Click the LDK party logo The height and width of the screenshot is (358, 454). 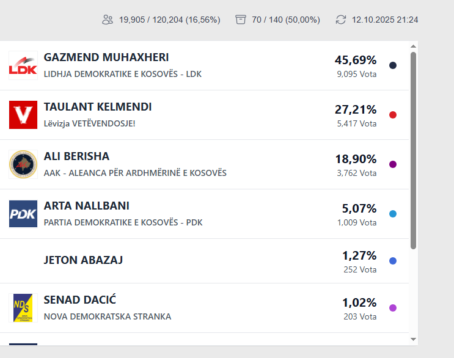coord(23,65)
